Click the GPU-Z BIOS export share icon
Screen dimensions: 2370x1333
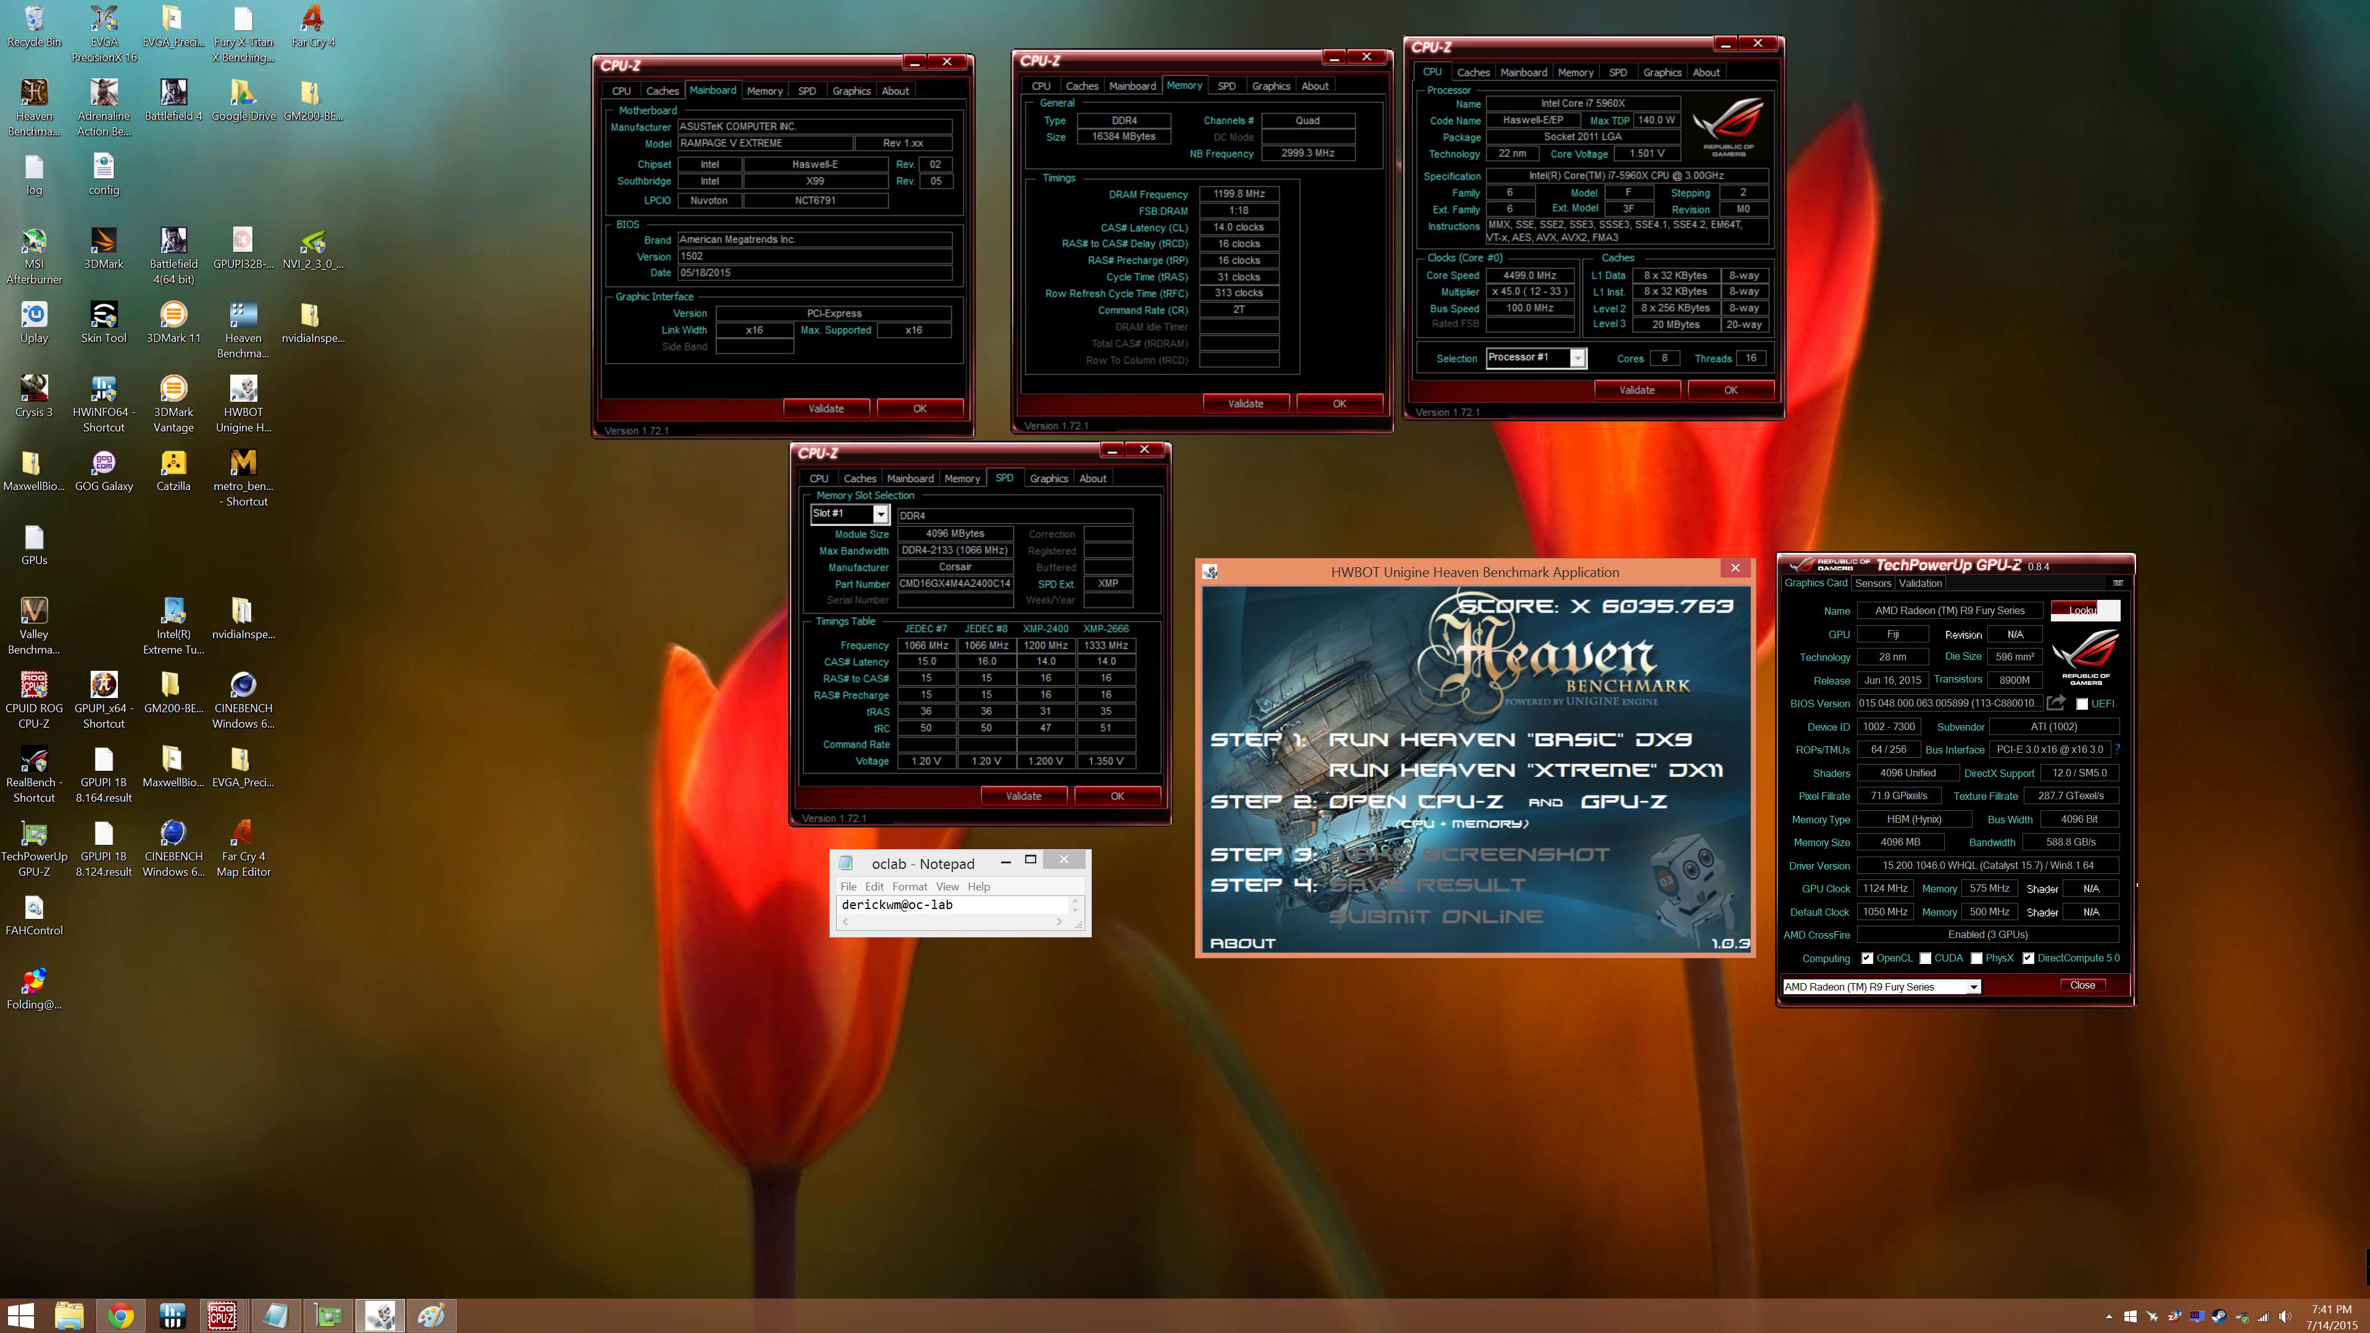[x=2057, y=703]
